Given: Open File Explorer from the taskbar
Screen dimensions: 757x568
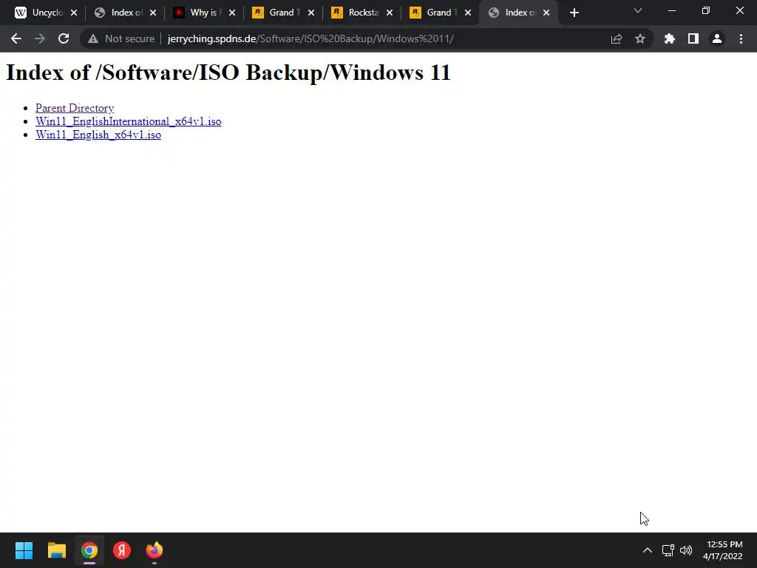Looking at the screenshot, I should point(56,550).
